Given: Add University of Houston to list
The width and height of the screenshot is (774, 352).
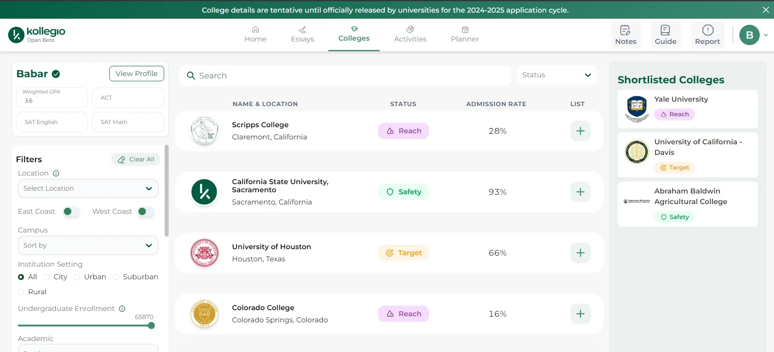Looking at the screenshot, I should click(x=580, y=253).
